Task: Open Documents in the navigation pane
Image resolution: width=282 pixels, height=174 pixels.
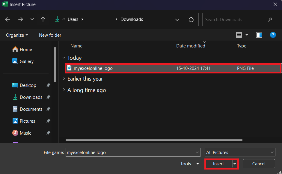Action: point(27,109)
